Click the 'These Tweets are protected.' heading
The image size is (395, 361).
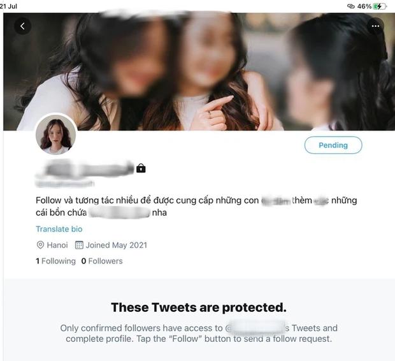(199, 307)
